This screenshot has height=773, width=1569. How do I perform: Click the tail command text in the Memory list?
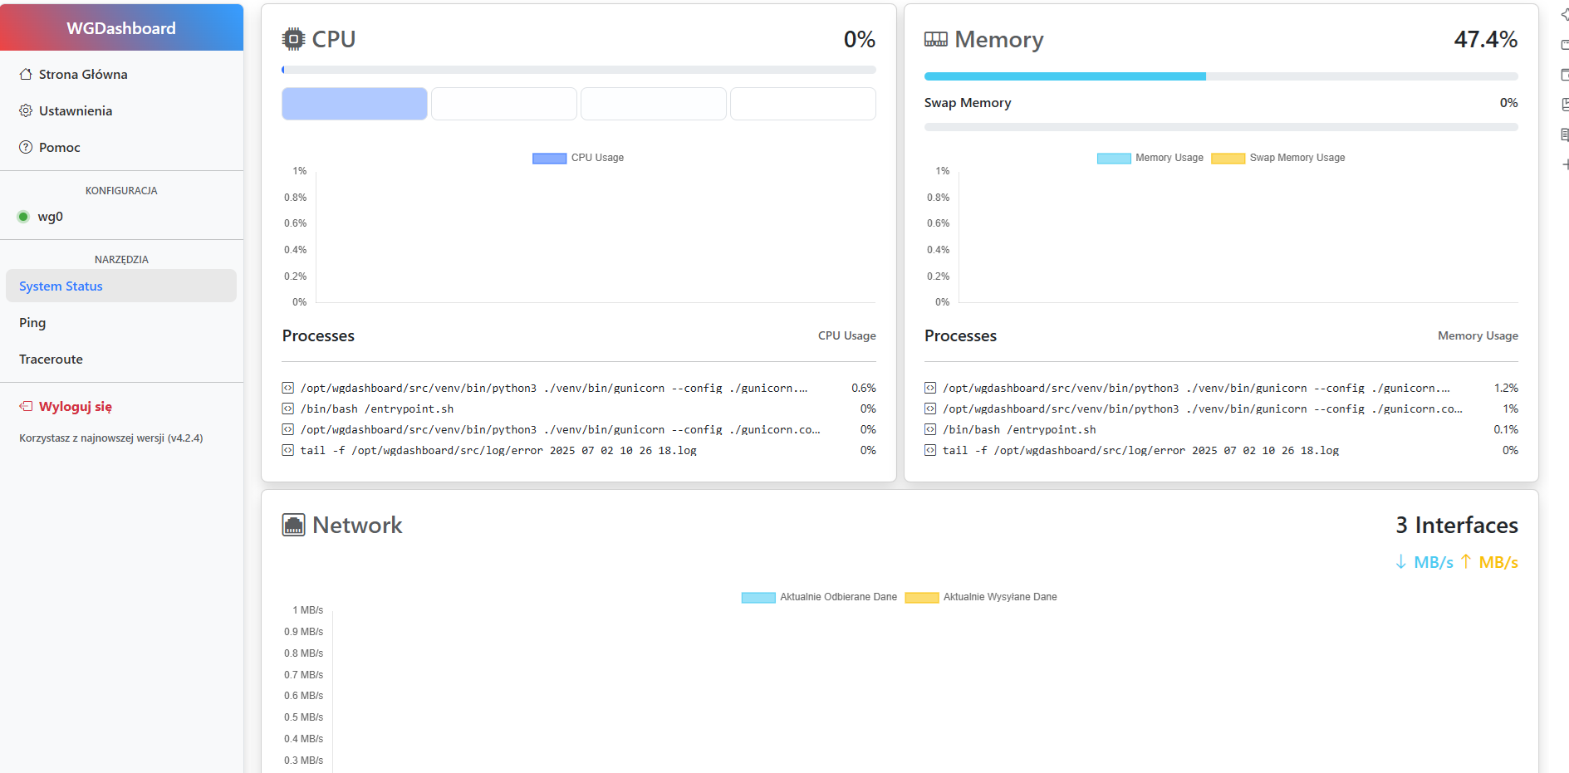(1140, 450)
